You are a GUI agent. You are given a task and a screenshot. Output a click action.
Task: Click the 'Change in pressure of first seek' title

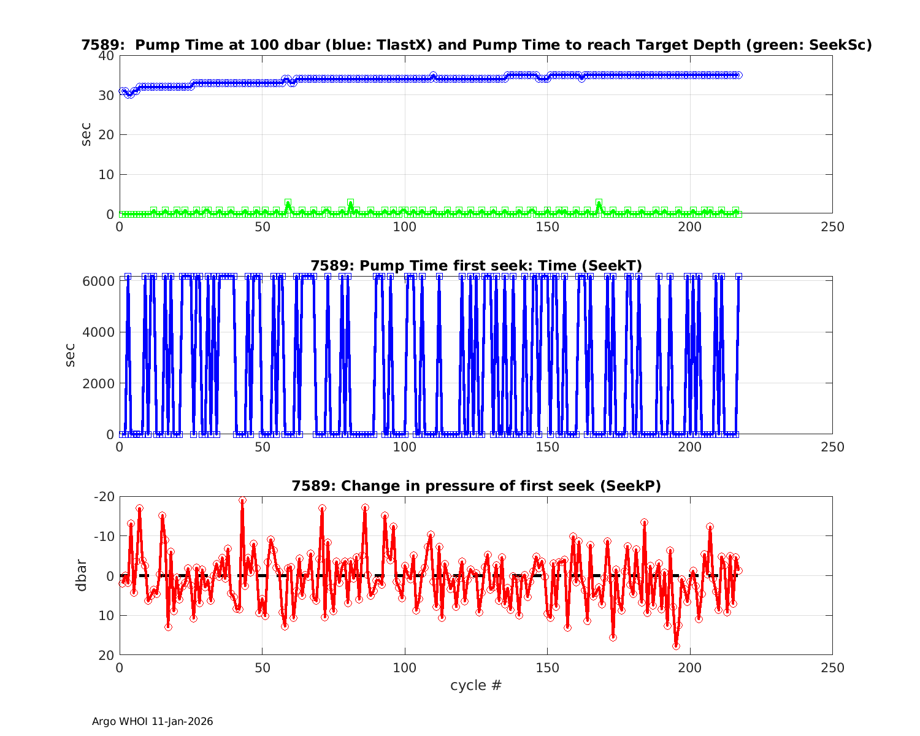point(476,486)
